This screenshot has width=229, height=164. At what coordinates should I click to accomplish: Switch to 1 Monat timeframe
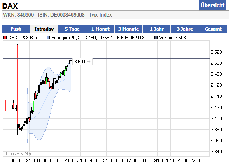coord(100,29)
